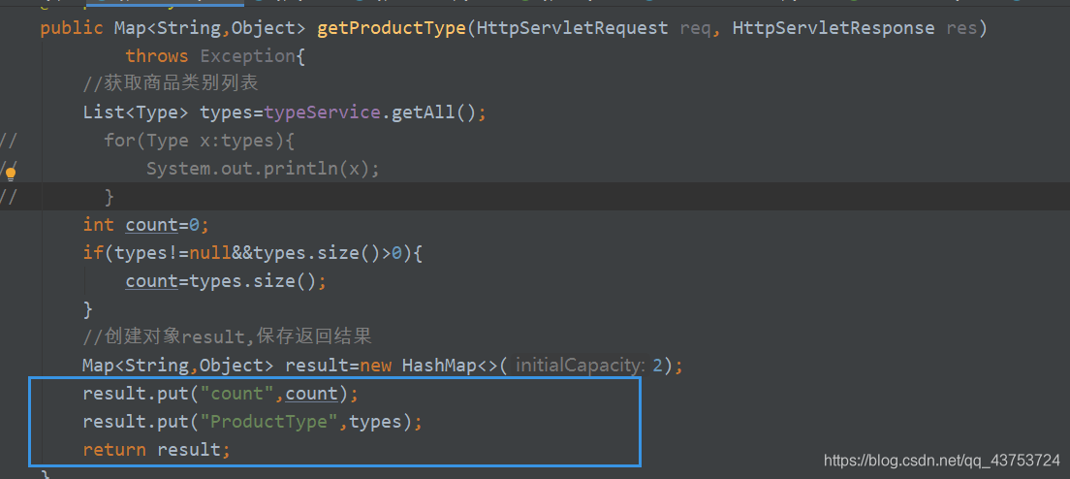
Task: Click the 'public' keyword of the method
Action: coord(73,28)
